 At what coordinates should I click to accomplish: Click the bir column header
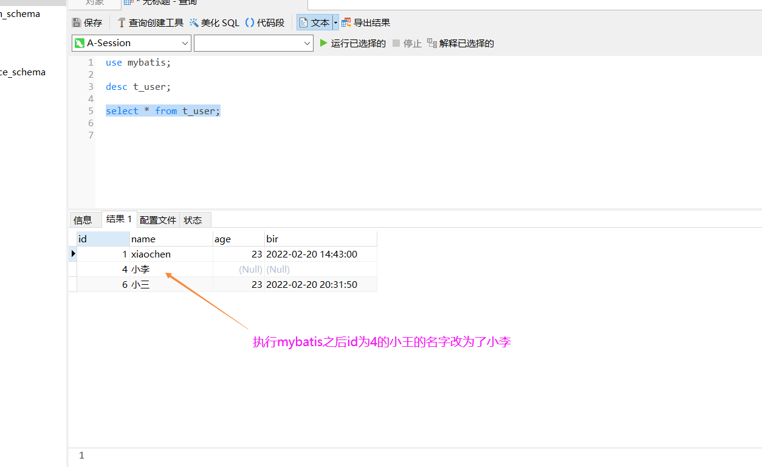click(321, 239)
